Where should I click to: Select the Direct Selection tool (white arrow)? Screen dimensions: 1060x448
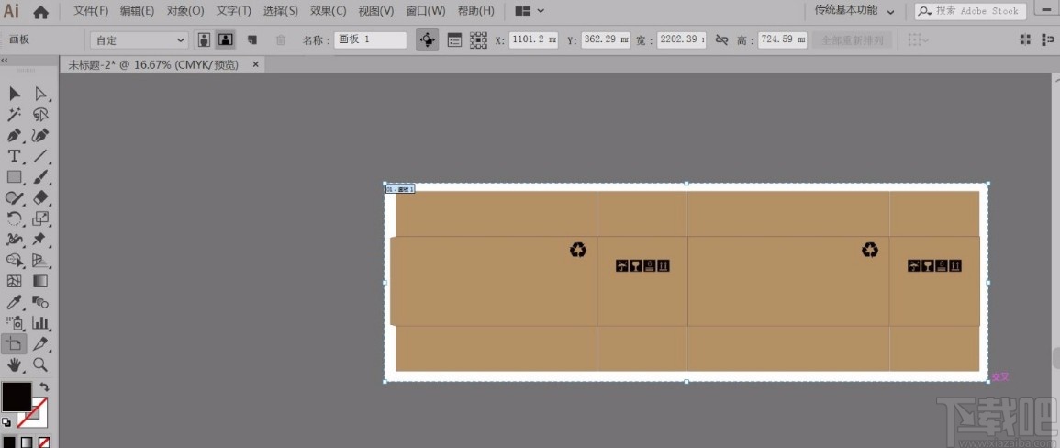[39, 94]
